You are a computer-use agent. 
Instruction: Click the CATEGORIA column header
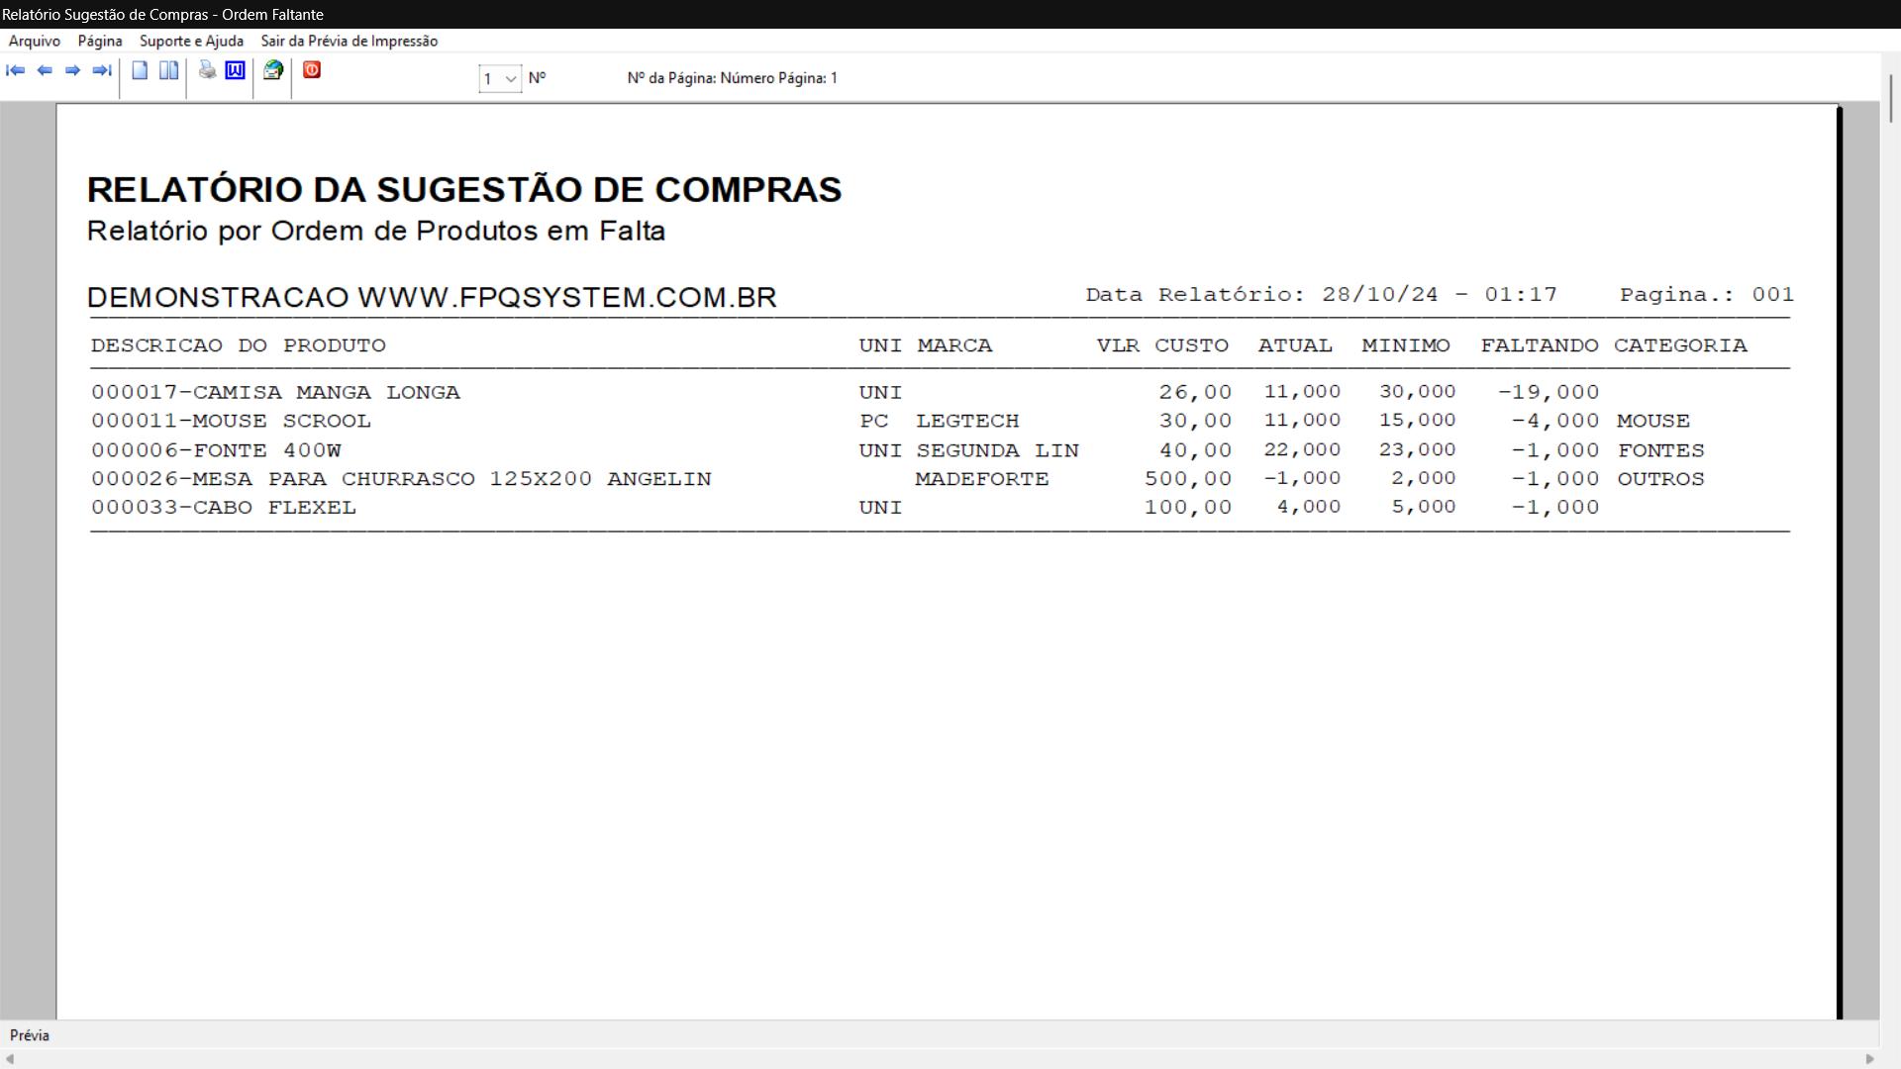click(x=1680, y=345)
